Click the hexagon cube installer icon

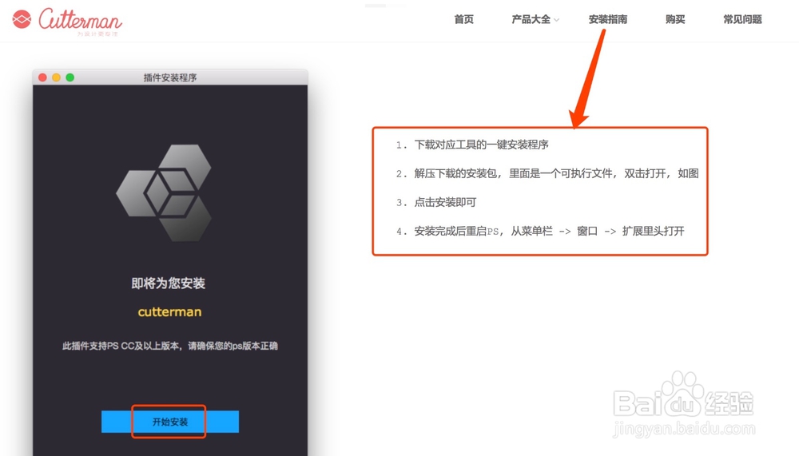pos(164,192)
